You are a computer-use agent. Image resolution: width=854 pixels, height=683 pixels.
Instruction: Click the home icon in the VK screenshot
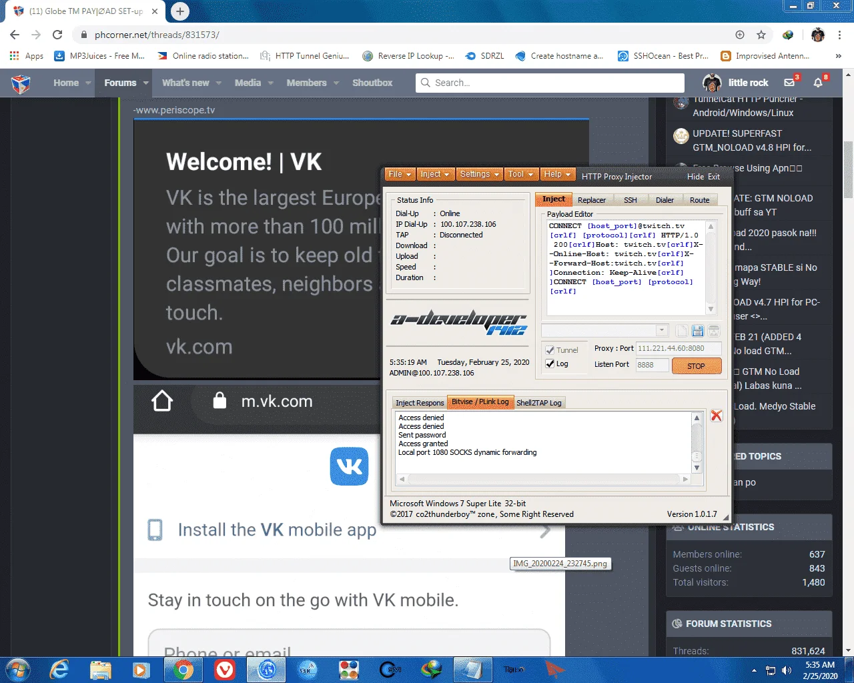coord(162,401)
